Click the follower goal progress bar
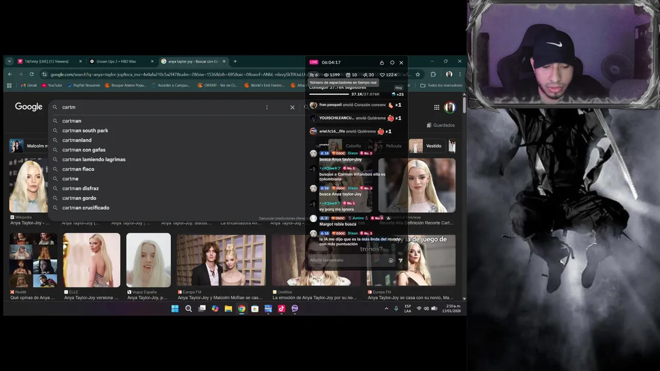Screen dimensions: 660x371 [329, 94]
